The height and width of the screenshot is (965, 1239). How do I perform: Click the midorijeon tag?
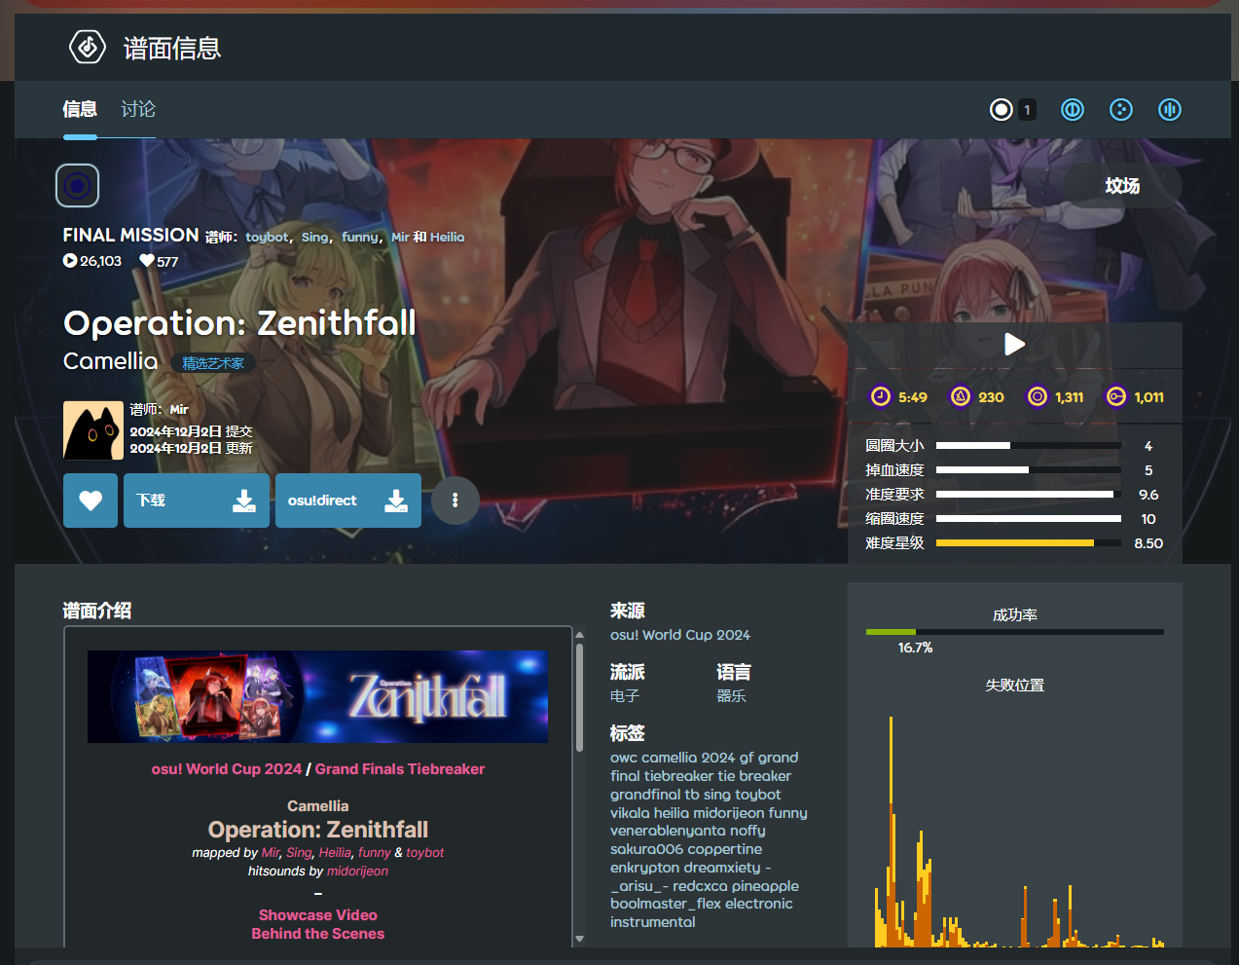729,813
